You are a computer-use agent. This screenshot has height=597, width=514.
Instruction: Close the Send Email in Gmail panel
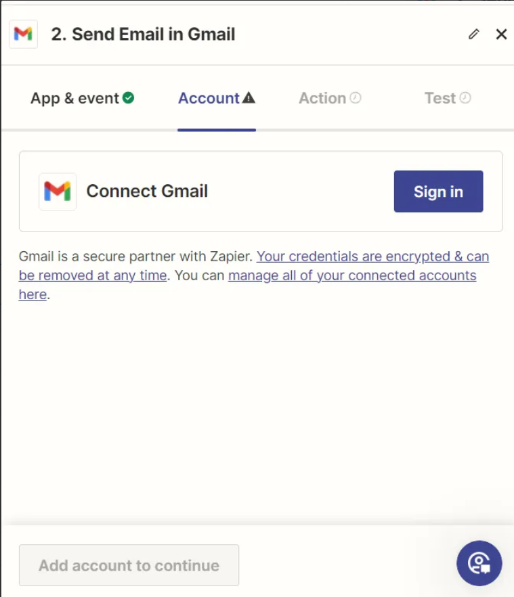coord(501,35)
